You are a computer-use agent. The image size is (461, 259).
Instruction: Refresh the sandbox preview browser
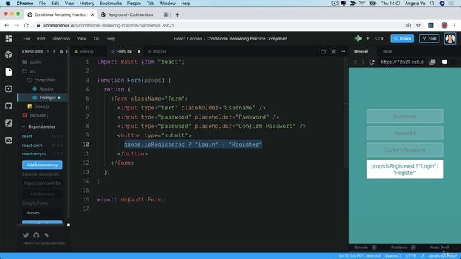click(x=372, y=62)
